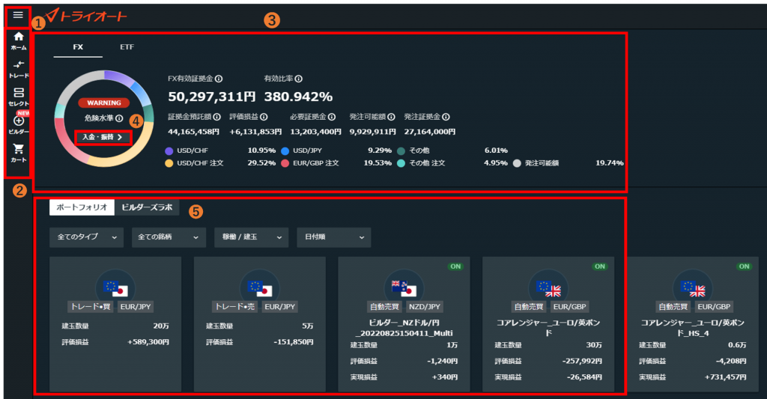Show info for 危険水準
This screenshot has height=399, width=767.
point(119,118)
